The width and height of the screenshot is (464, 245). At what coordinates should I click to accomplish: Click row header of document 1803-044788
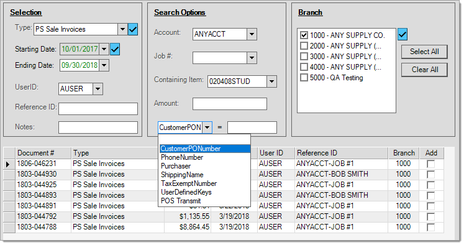point(9,227)
